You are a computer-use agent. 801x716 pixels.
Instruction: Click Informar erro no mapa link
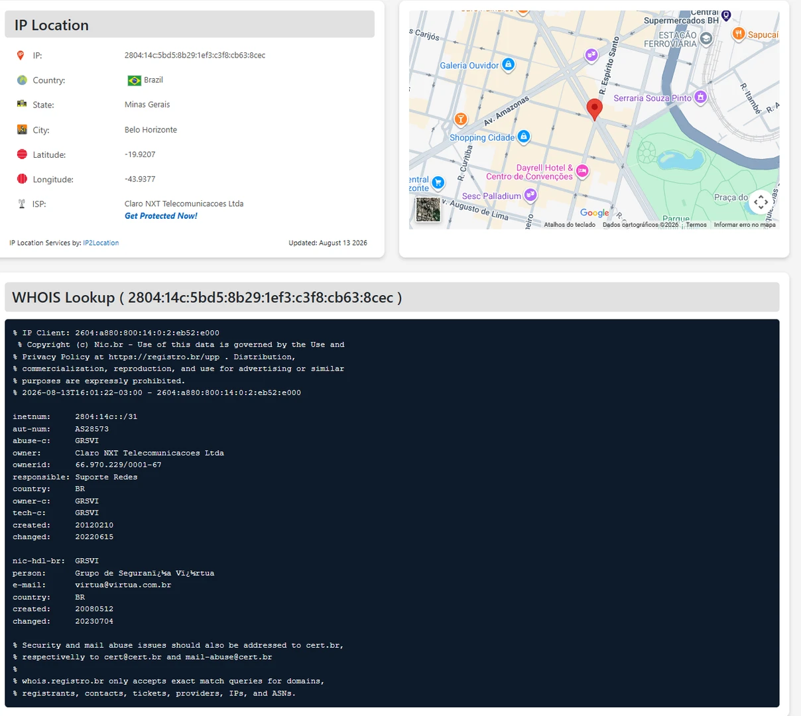[745, 225]
